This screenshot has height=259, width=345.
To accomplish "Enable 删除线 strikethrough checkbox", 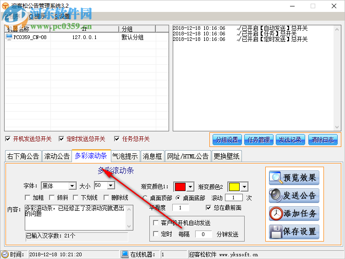I will (x=106, y=197).
